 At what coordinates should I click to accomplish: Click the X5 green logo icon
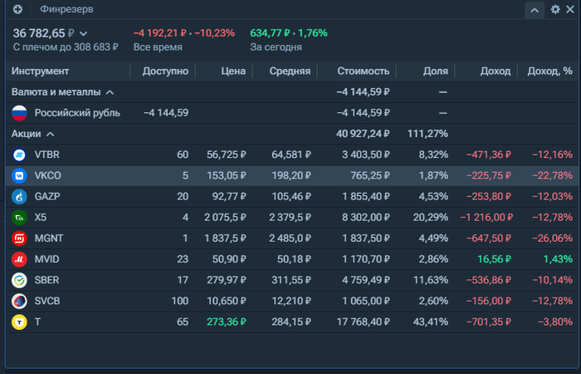pyautogui.click(x=19, y=218)
